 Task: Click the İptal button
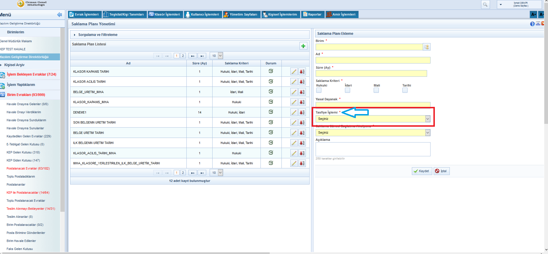441,171
